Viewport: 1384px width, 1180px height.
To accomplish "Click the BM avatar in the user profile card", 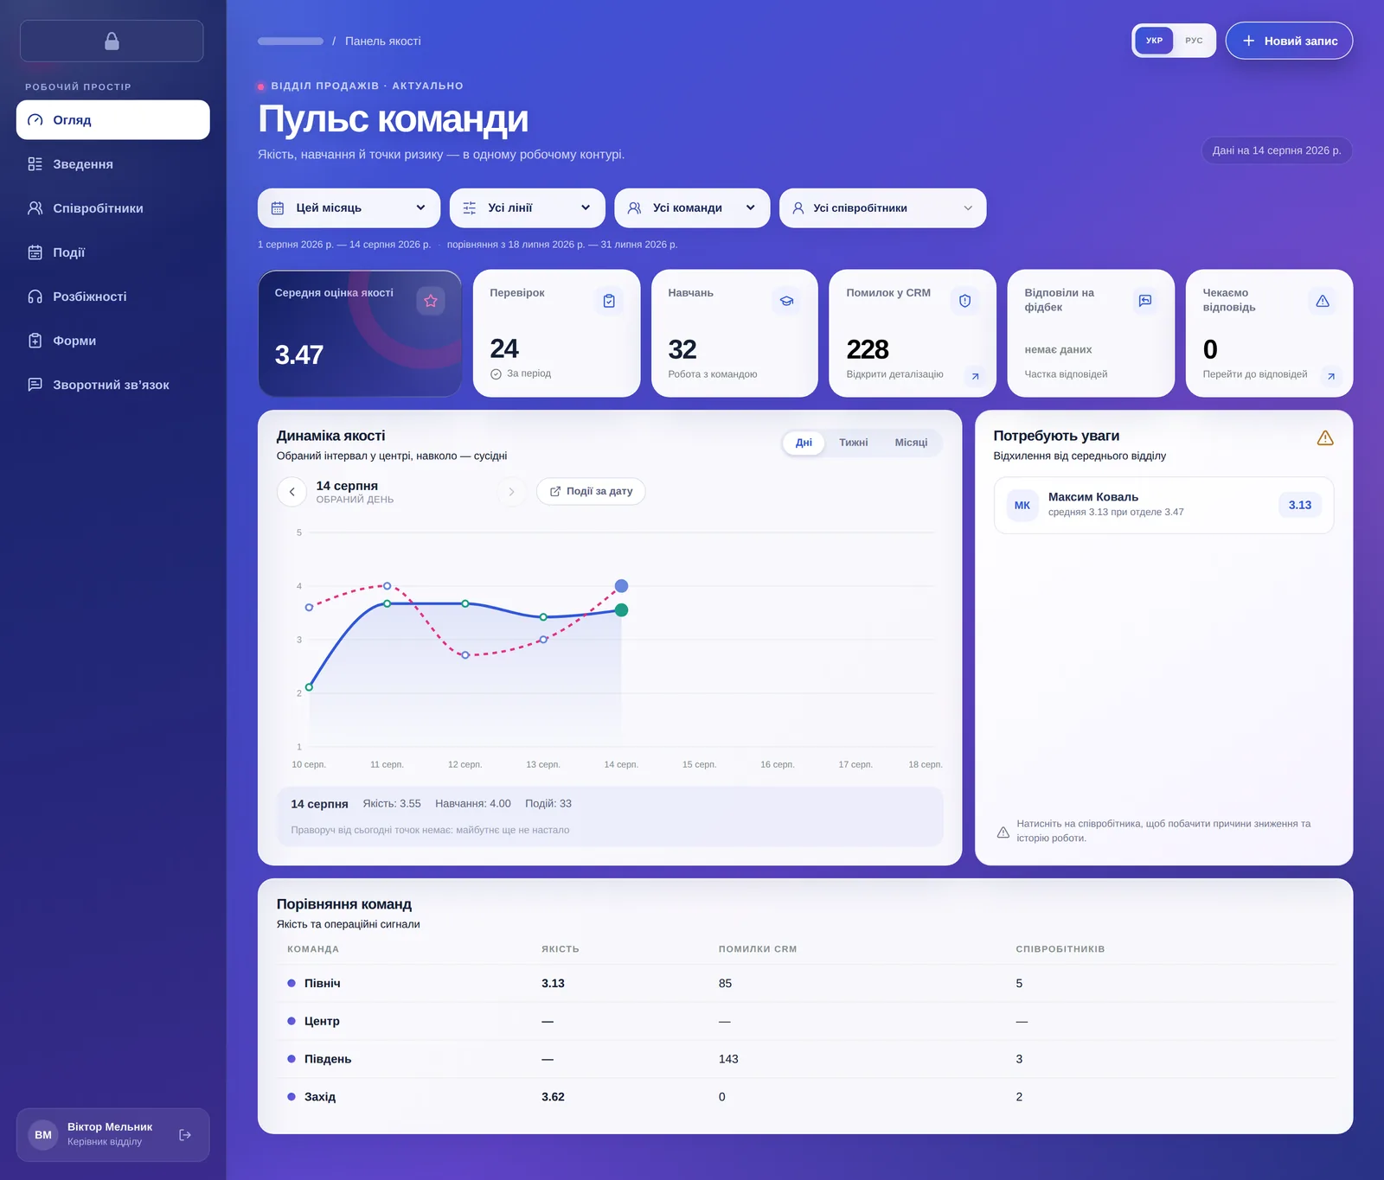I will (x=43, y=1135).
